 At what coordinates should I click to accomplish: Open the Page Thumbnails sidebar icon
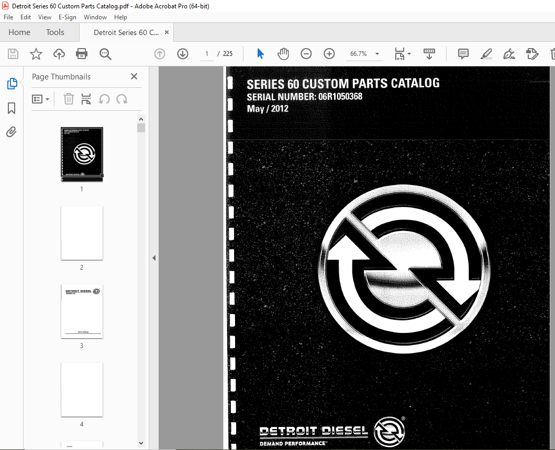coord(12,84)
